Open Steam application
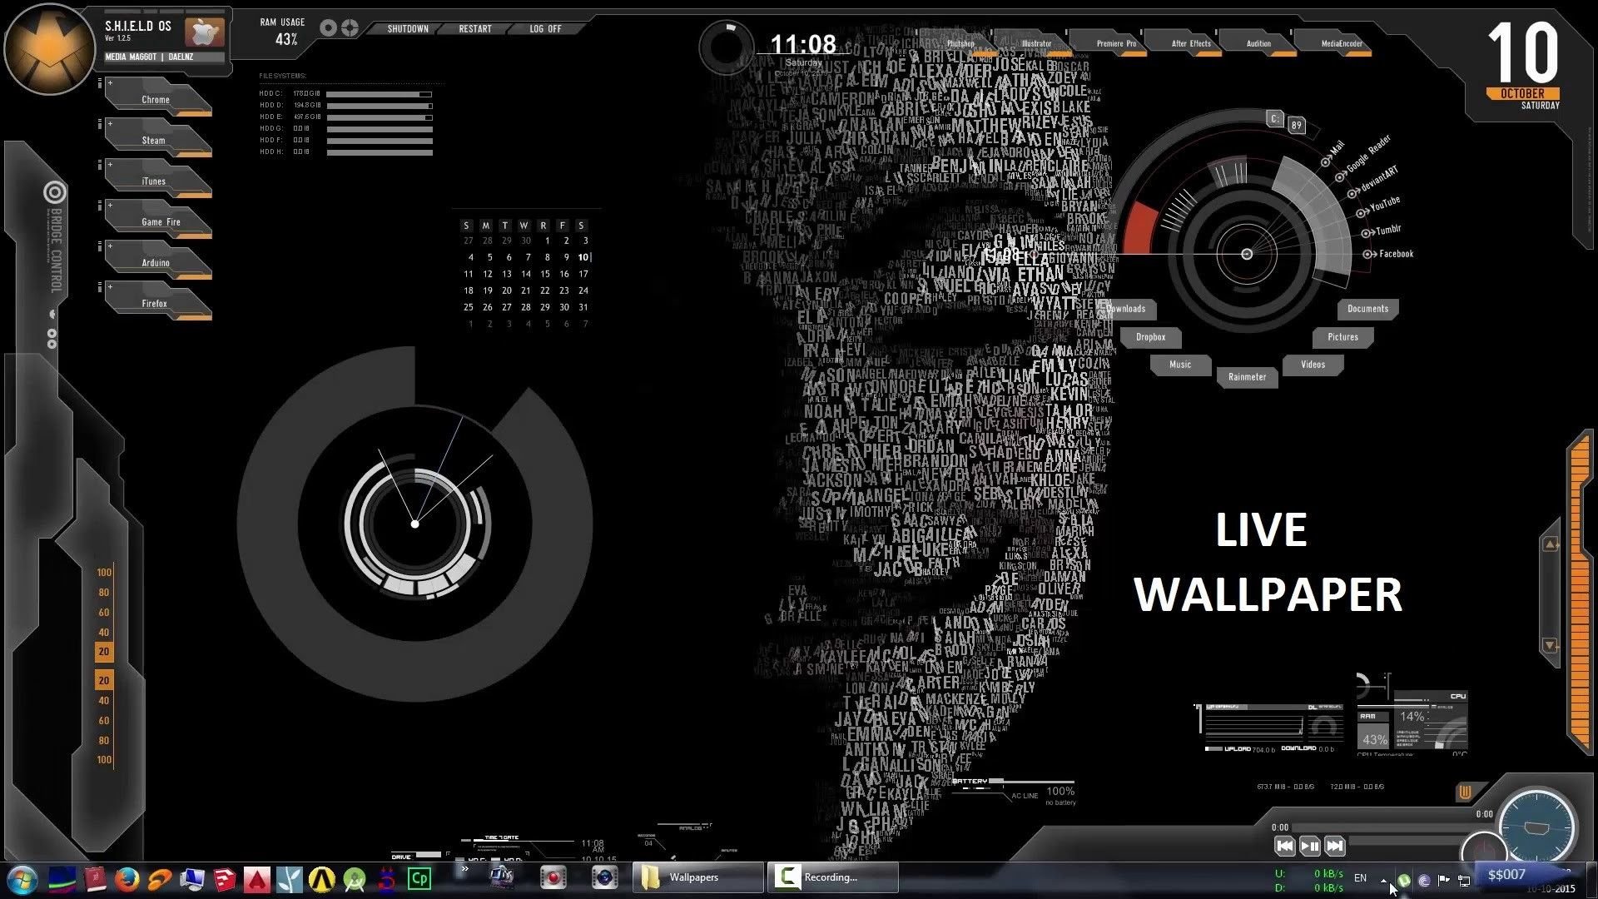Image resolution: width=1598 pixels, height=899 pixels. tap(154, 139)
